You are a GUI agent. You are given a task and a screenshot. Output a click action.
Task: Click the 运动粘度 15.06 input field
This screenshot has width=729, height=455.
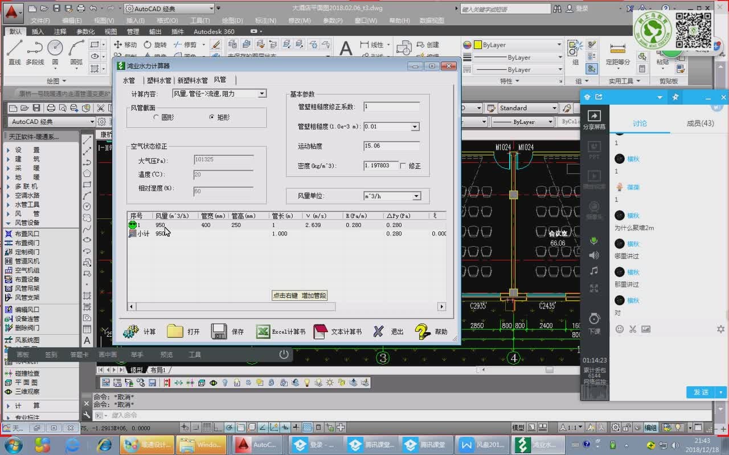(x=391, y=146)
